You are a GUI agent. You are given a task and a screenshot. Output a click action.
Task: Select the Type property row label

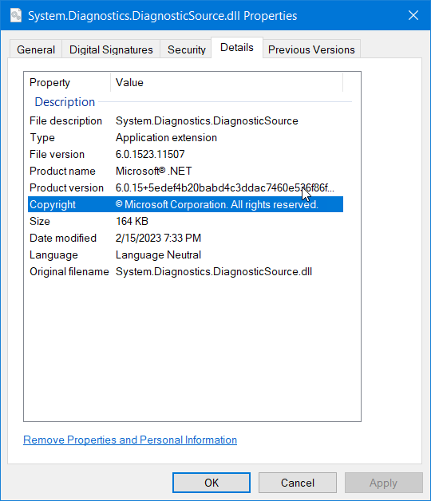pyautogui.click(x=42, y=138)
